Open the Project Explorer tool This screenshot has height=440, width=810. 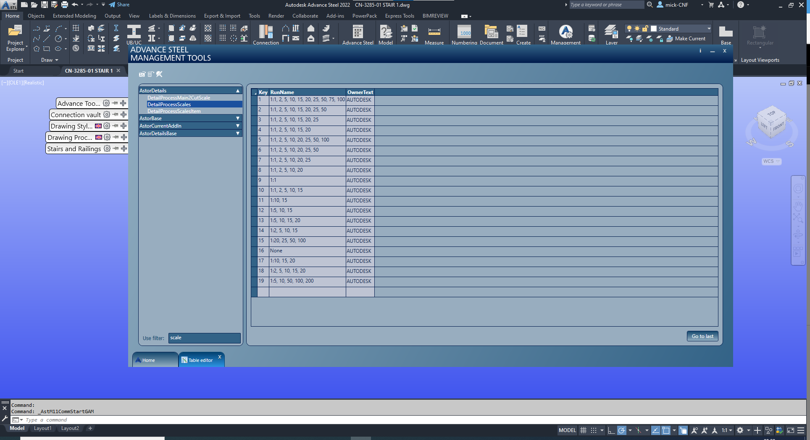click(15, 38)
